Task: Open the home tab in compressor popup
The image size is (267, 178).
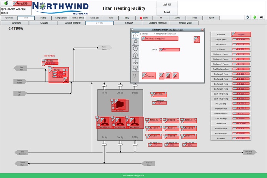Action: tap(135, 35)
